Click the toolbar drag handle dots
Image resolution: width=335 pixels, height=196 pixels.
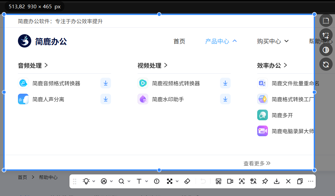[74, 181]
